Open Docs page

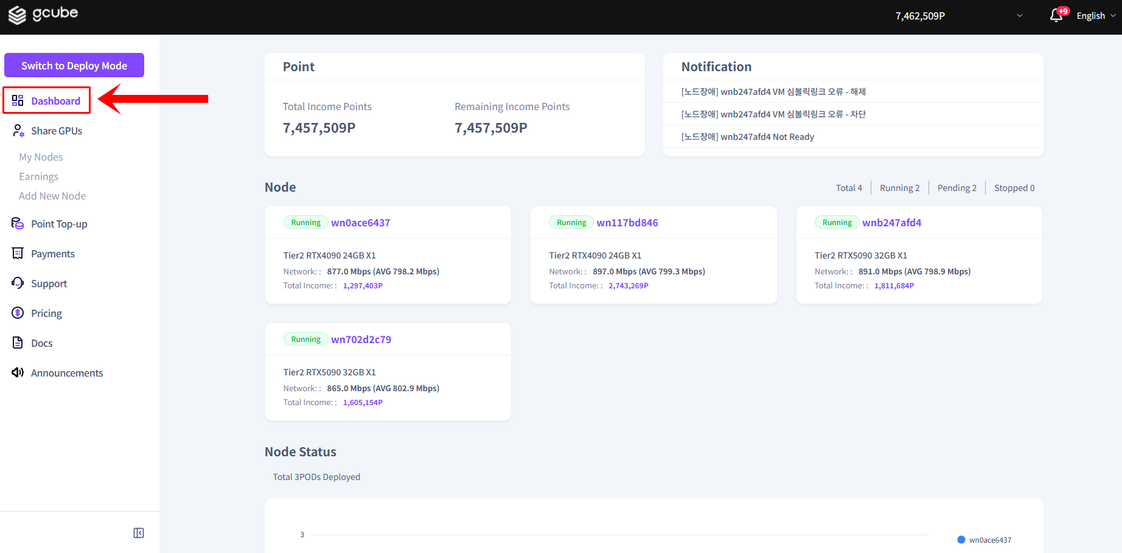(x=41, y=343)
